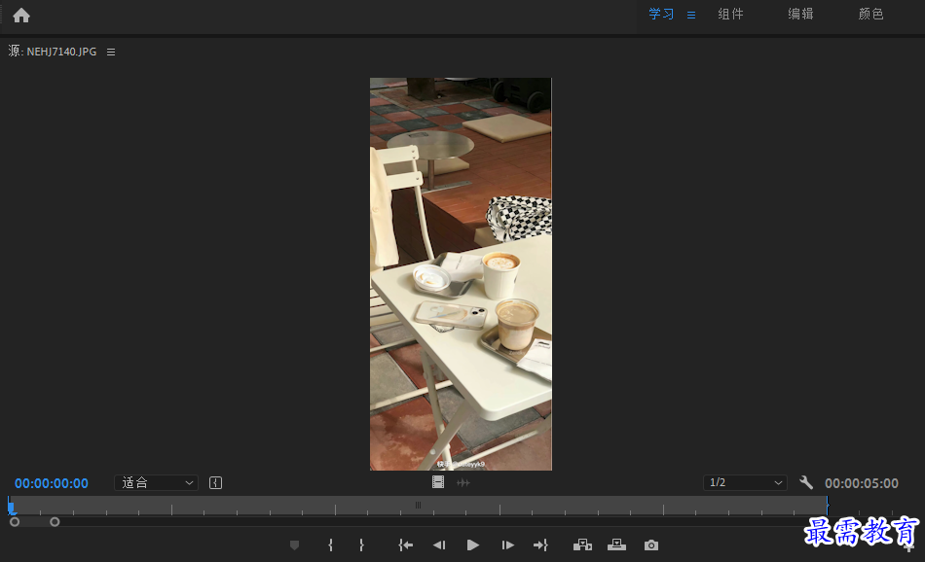Image resolution: width=925 pixels, height=562 pixels.
Task: Click the source preview image
Action: coord(461,274)
